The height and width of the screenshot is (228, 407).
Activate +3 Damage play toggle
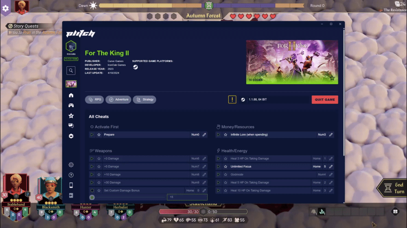92,158
